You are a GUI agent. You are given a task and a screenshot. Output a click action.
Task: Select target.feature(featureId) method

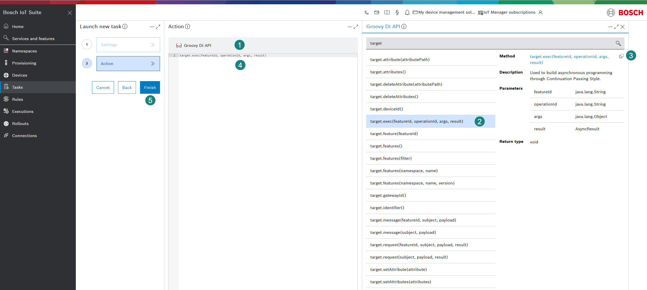tap(431, 134)
